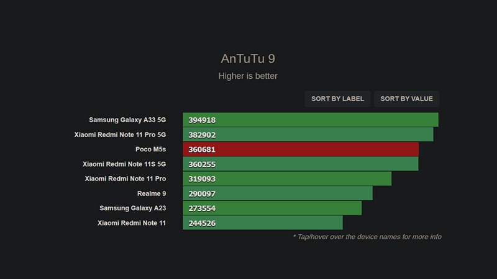Click the Realme 9 device name
Image resolution: width=497 pixels, height=279 pixels.
click(x=152, y=193)
